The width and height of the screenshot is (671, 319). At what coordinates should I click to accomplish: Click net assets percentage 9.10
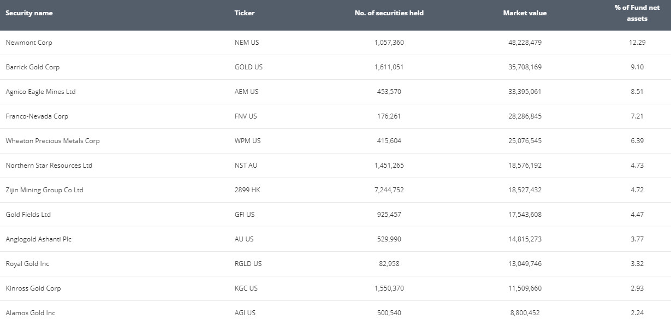pyautogui.click(x=637, y=67)
